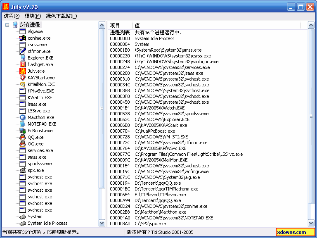Select the C:\WINDOWS\Explorer.EXE row
The width and height of the screenshot is (317, 238).
pos(208,119)
